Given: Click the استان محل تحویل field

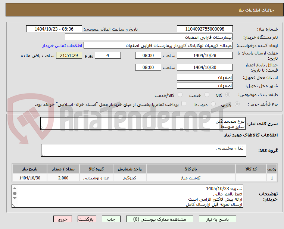Looking at the screenshot, I should click(205, 78).
